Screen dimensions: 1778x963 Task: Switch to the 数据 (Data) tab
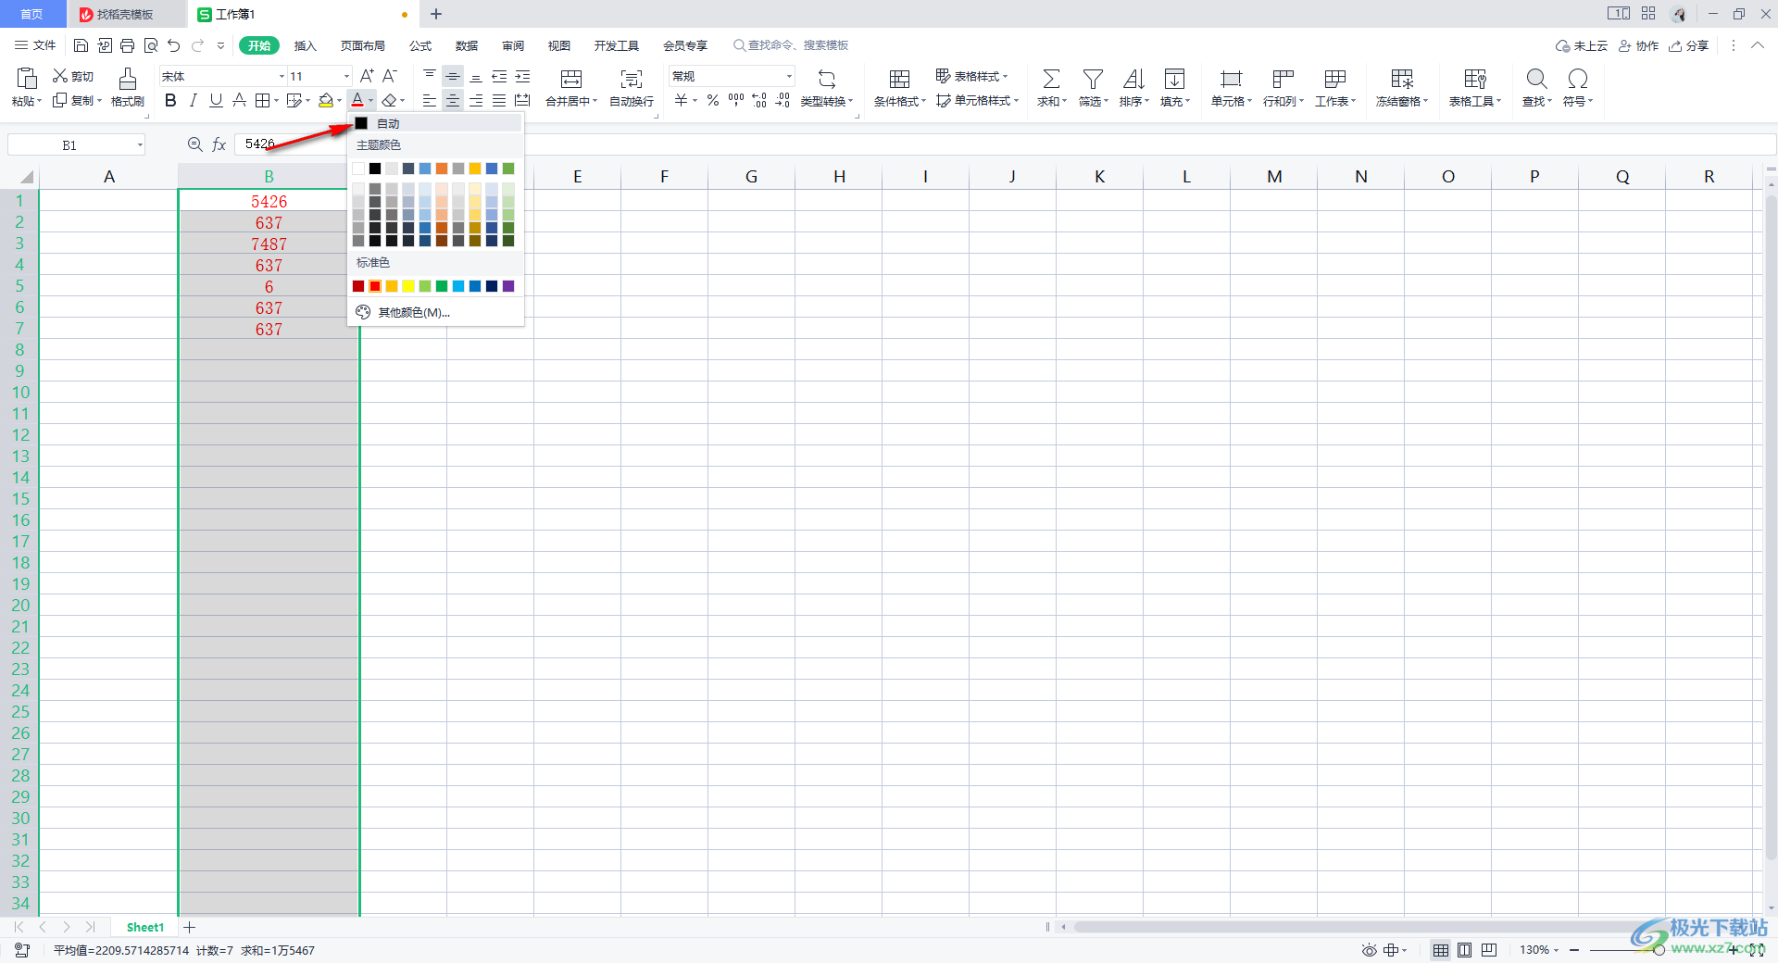coord(467,45)
